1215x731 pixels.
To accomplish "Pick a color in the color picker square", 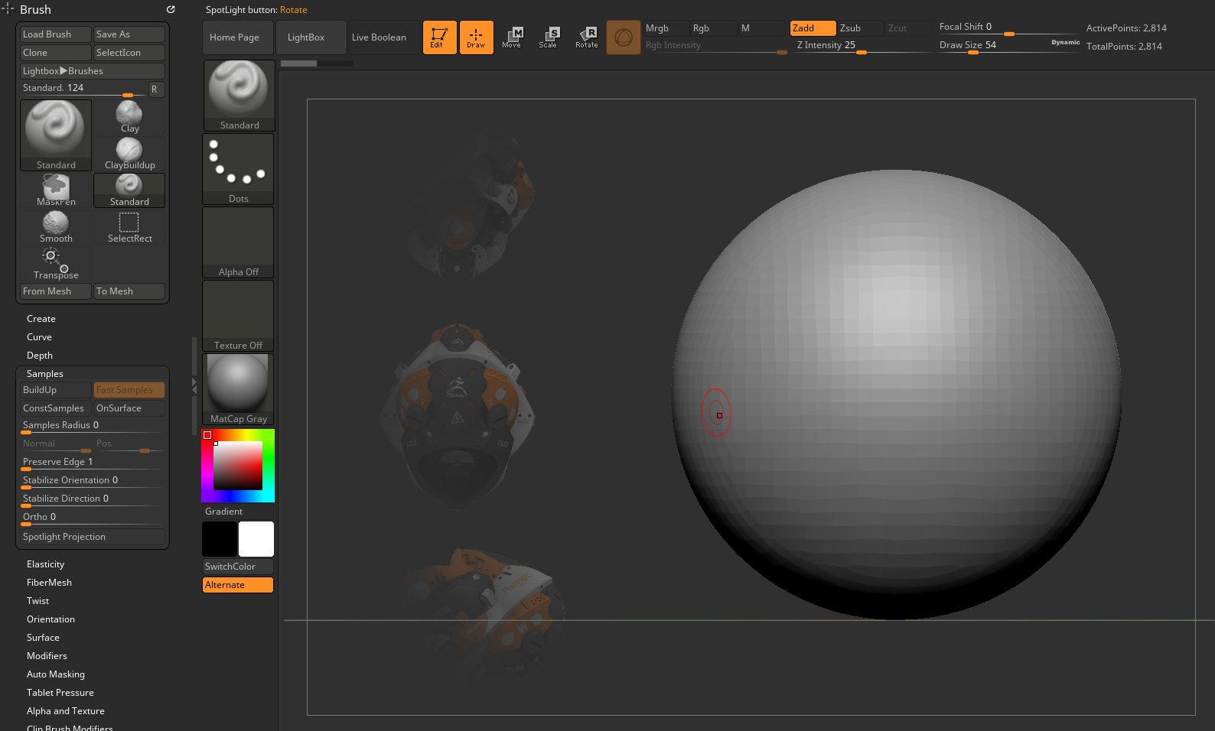I will click(238, 466).
